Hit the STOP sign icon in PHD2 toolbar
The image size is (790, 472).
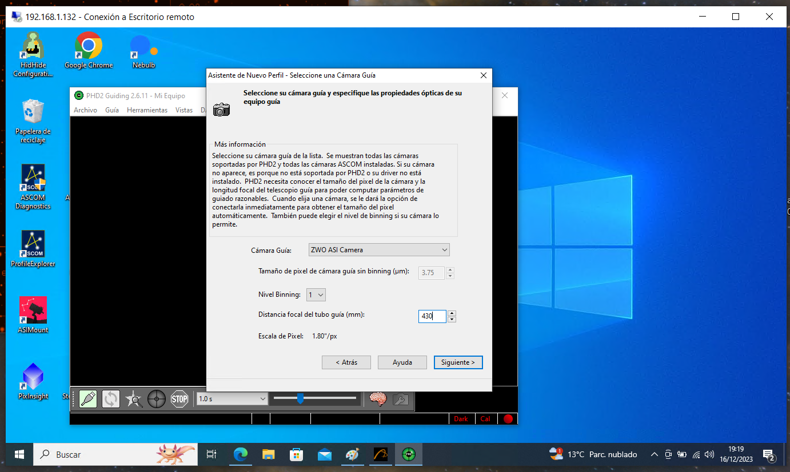click(x=179, y=398)
